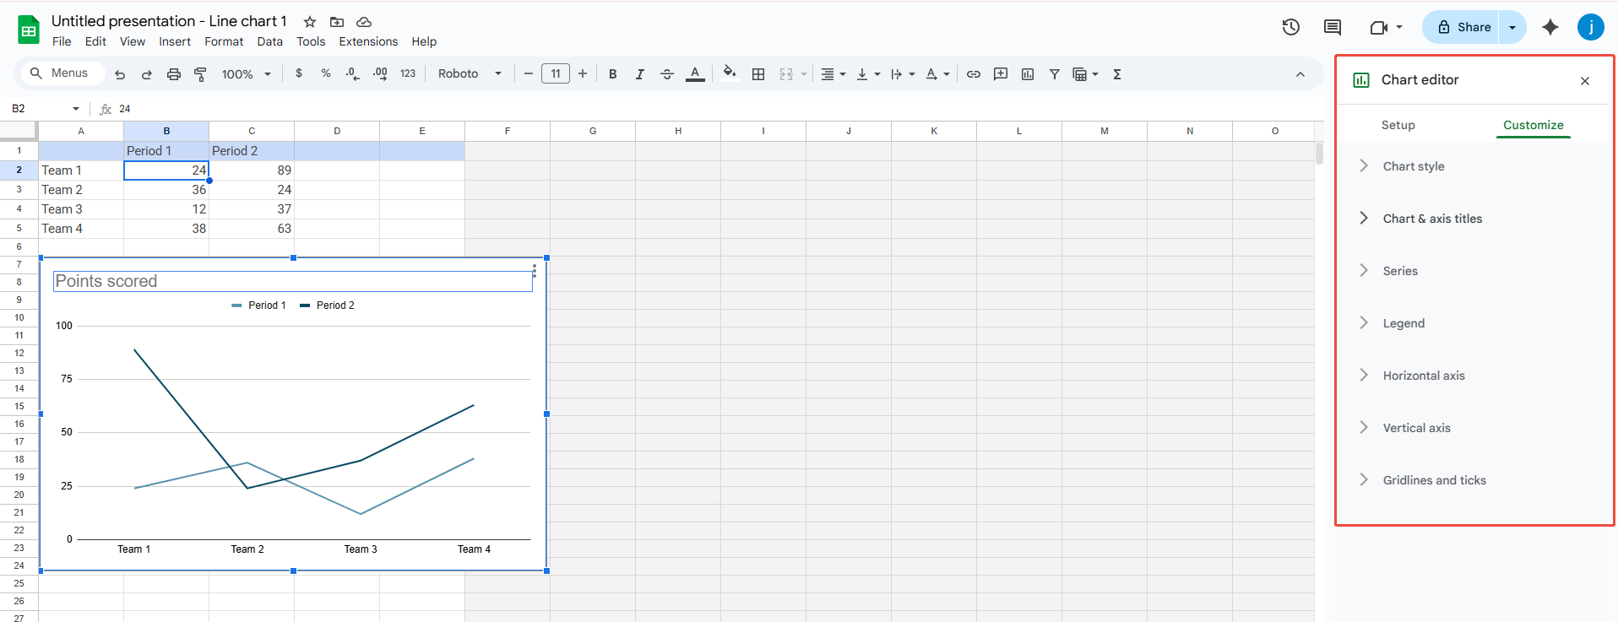The image size is (1618, 622).
Task: Toggle bold formatting
Action: tap(613, 74)
